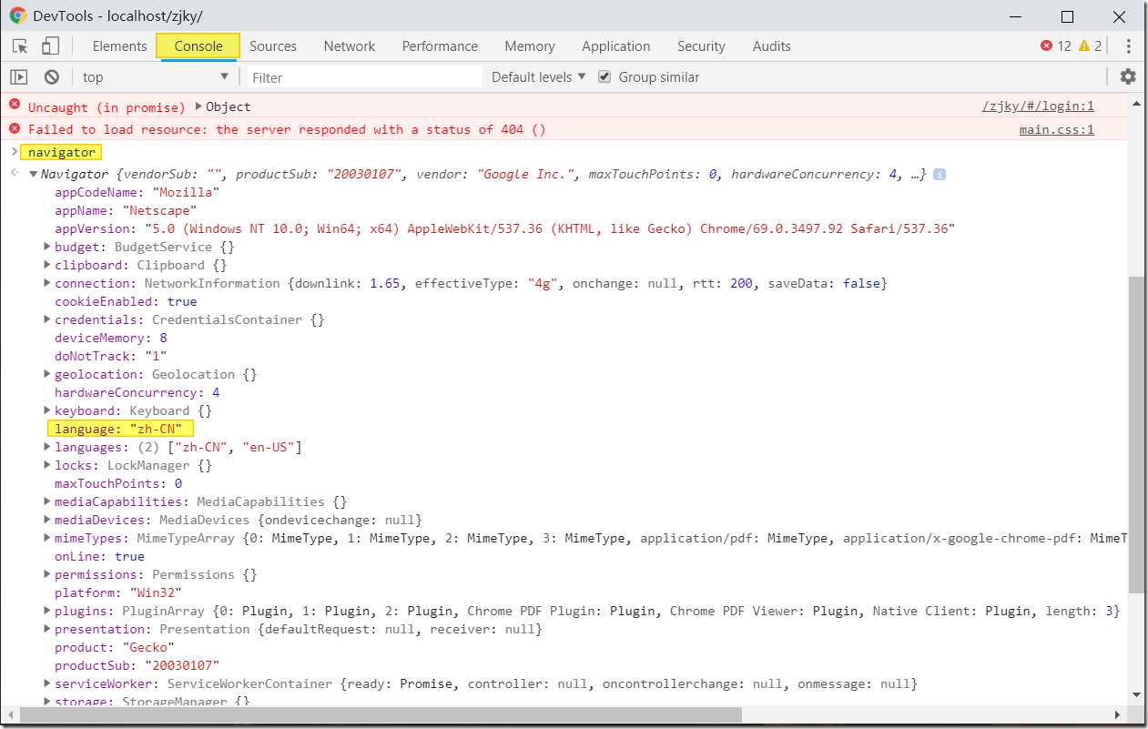
Task: Expand the connection property
Action: (47, 283)
